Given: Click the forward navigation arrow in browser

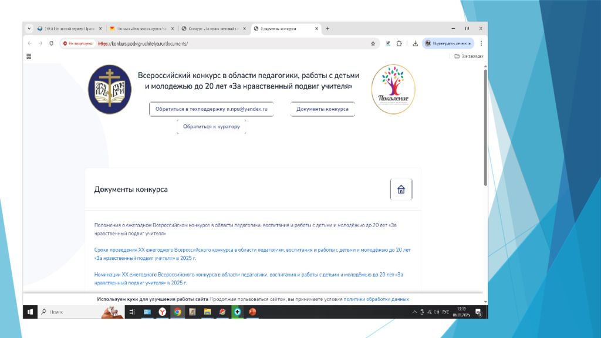Looking at the screenshot, I should pos(40,43).
